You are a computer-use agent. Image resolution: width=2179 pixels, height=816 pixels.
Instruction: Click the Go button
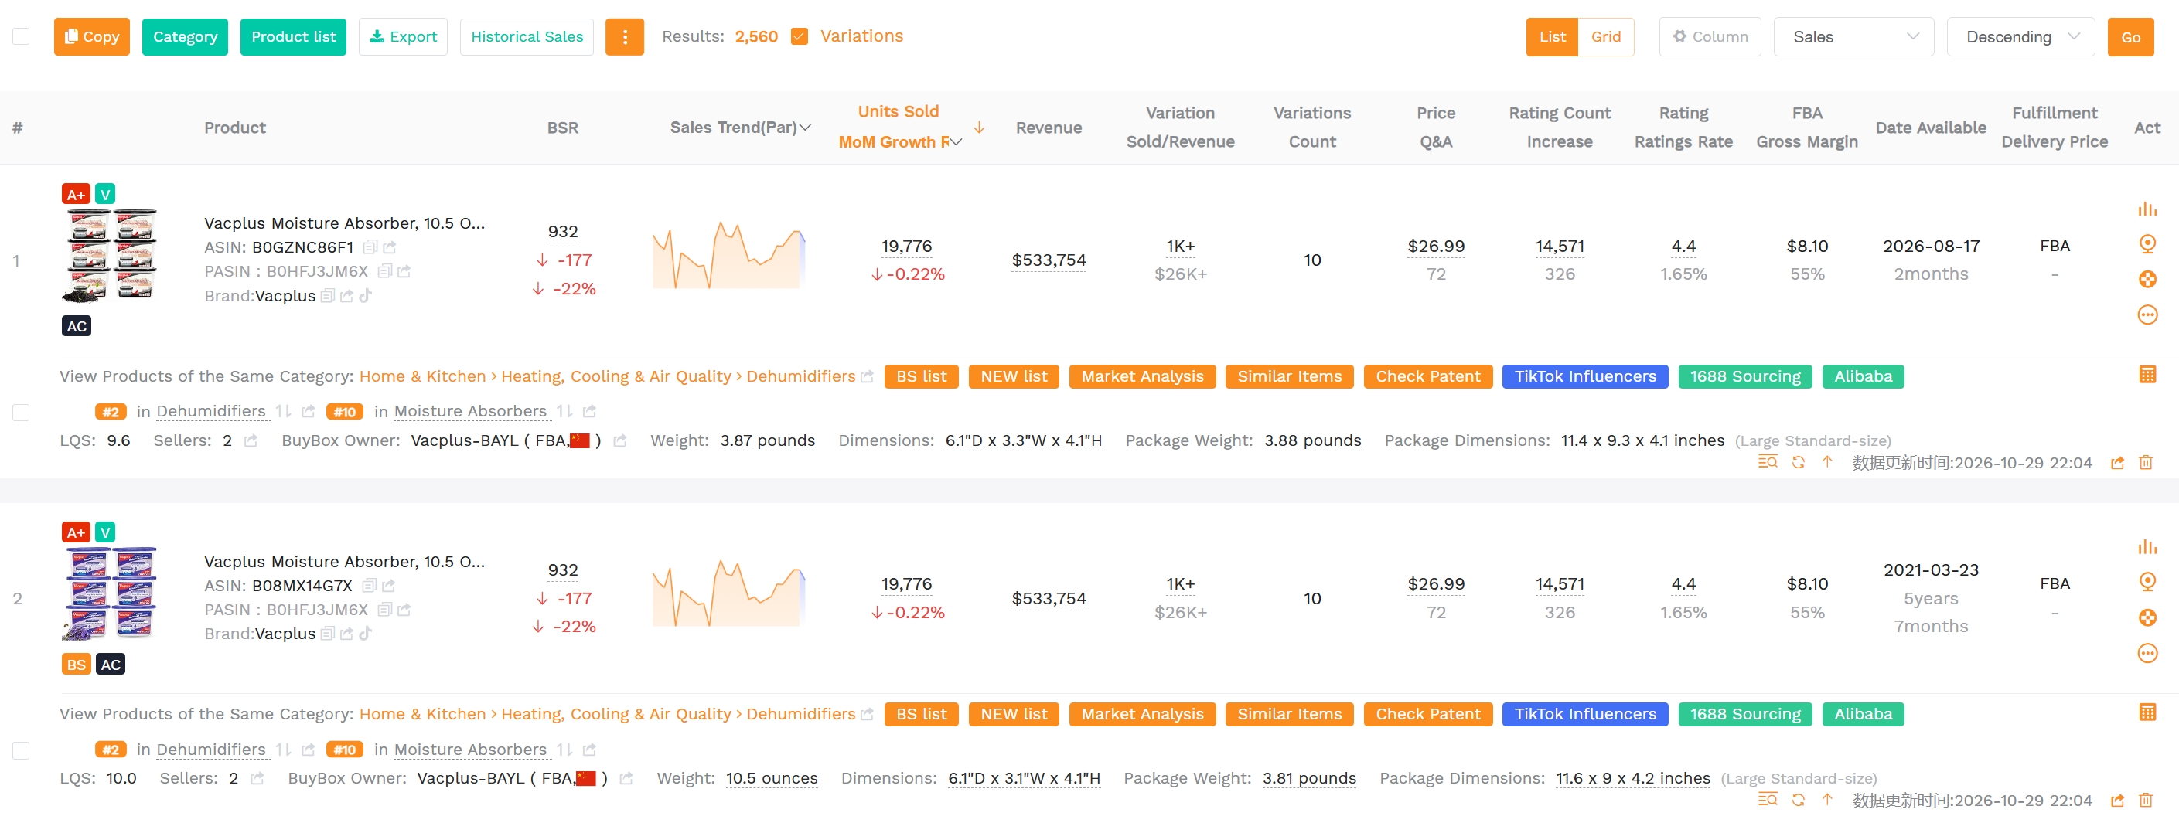[2130, 36]
